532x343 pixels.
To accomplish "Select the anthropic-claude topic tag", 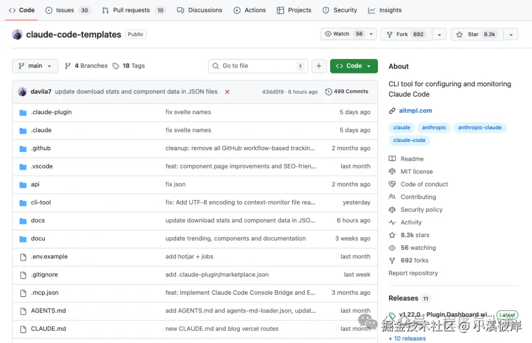I will pyautogui.click(x=480, y=127).
